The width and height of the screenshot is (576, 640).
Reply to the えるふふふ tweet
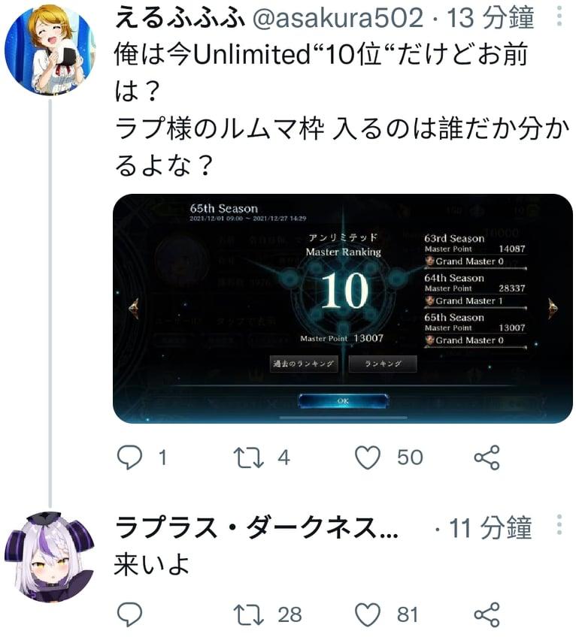pos(130,457)
